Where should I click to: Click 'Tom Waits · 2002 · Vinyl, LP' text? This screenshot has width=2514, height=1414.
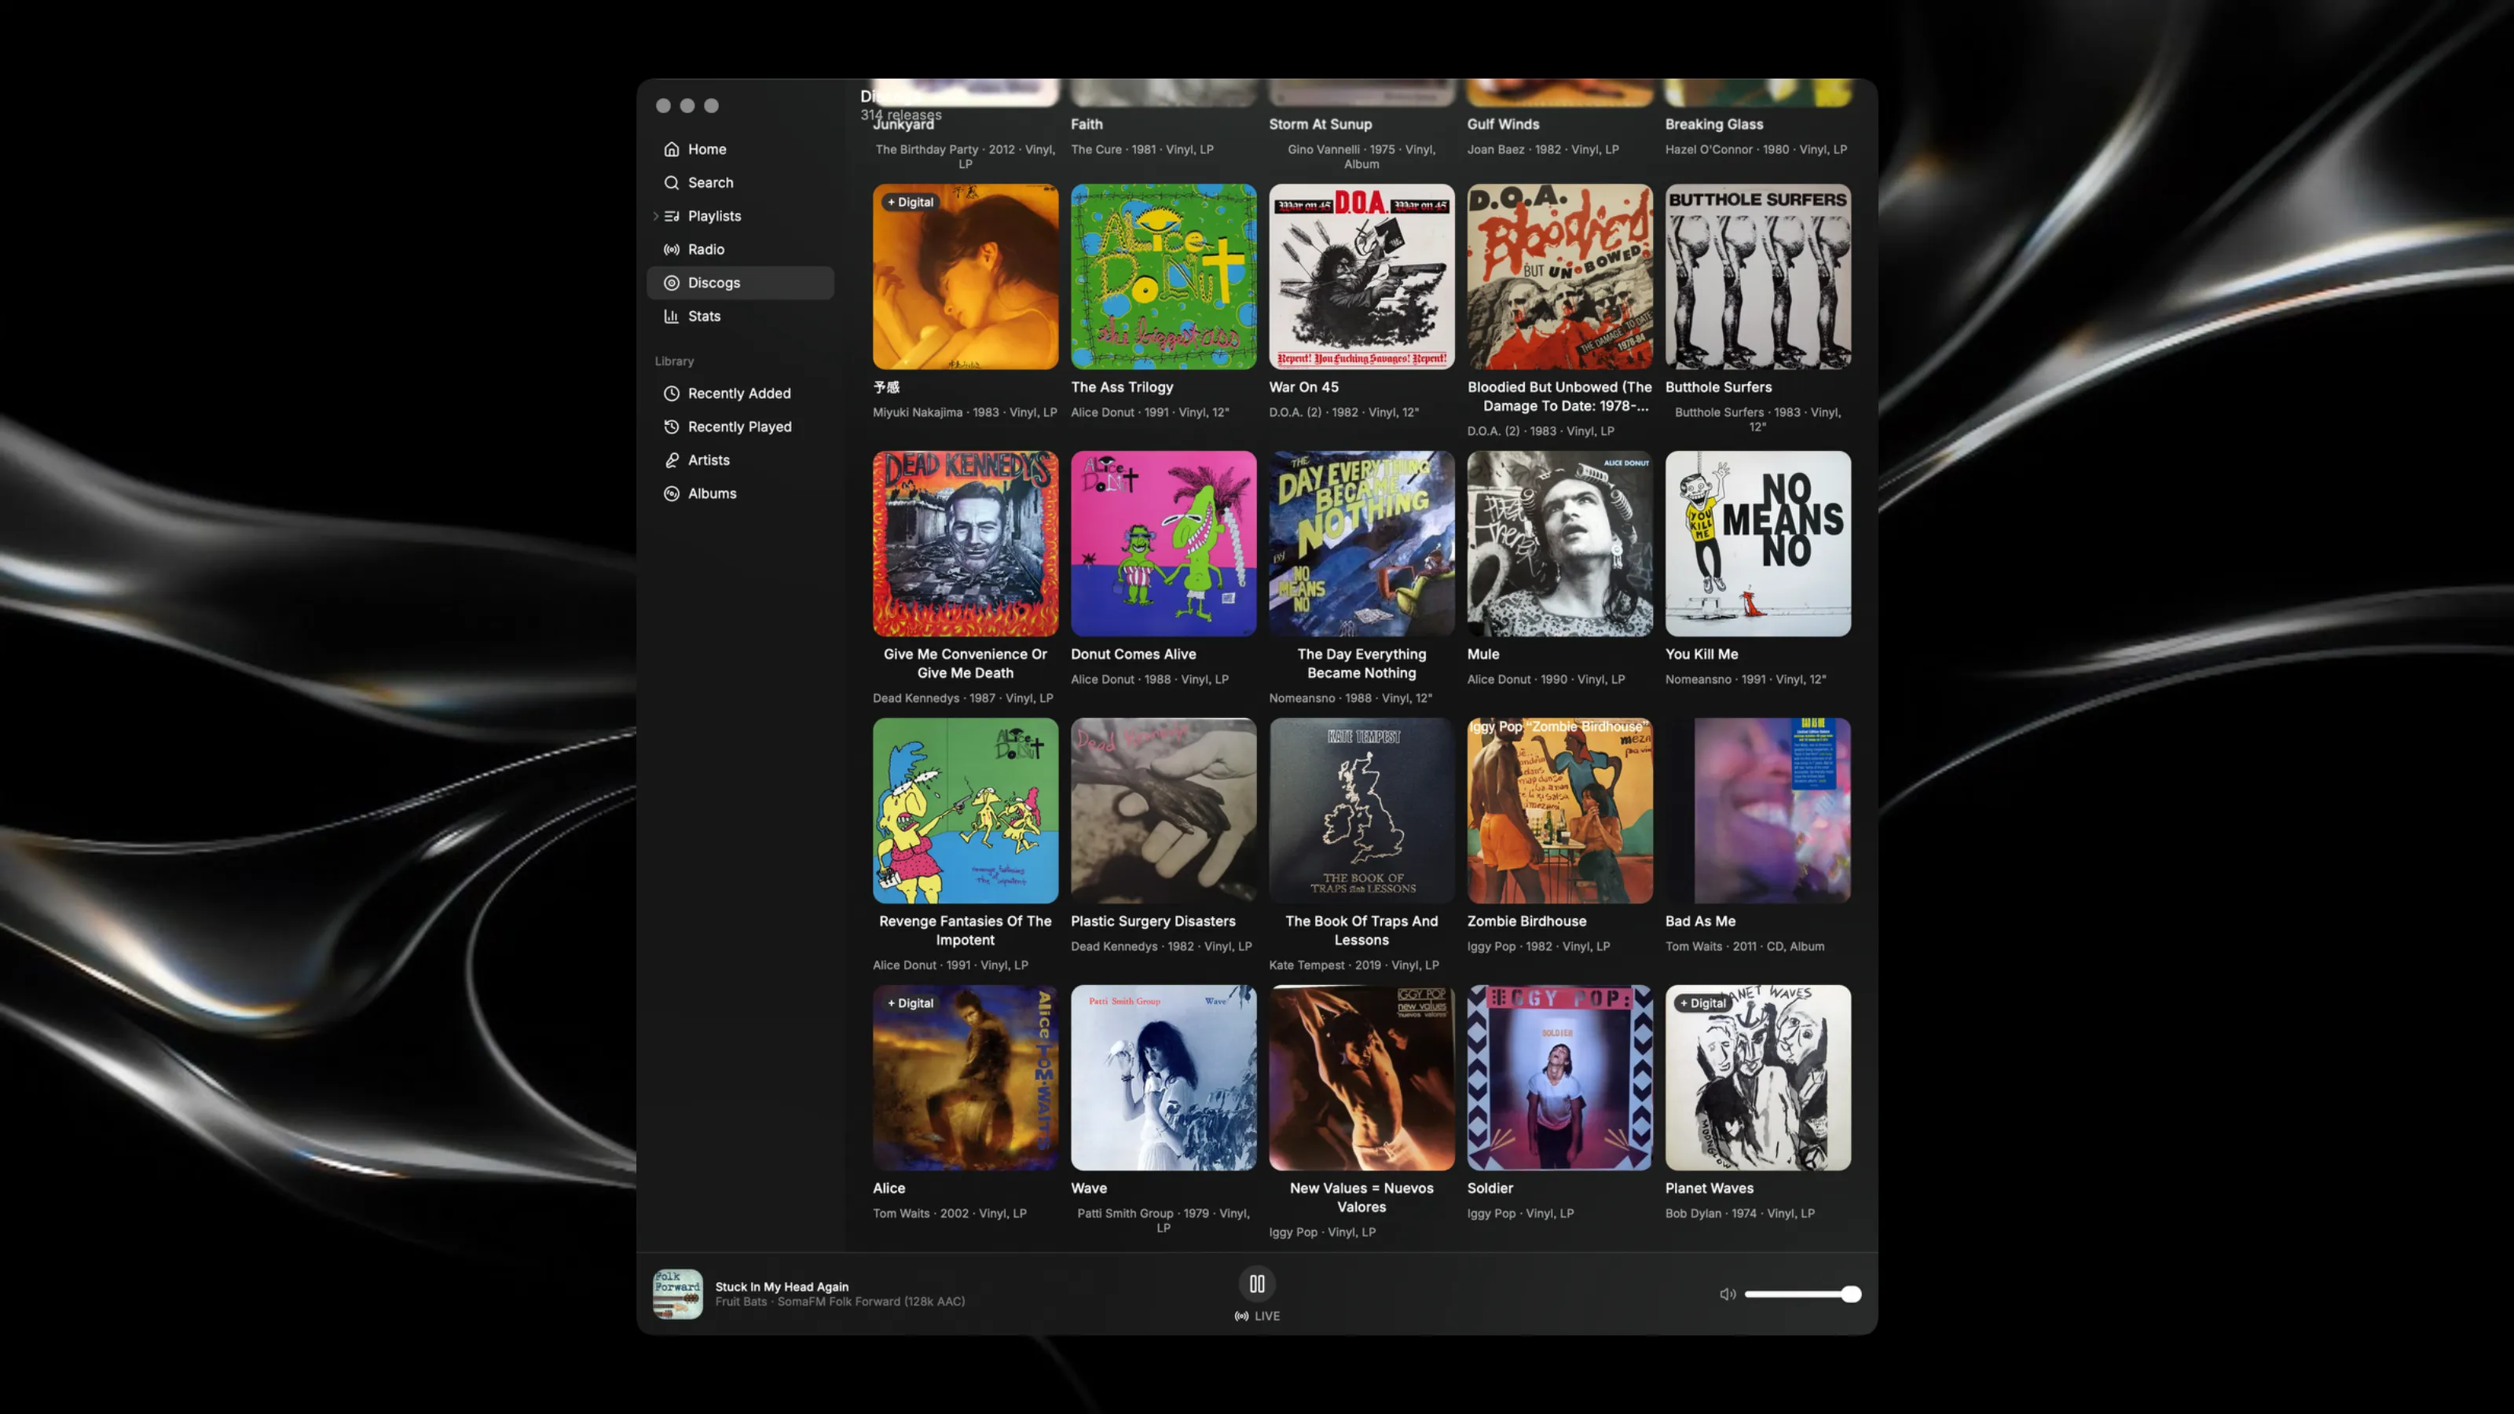point(948,1213)
